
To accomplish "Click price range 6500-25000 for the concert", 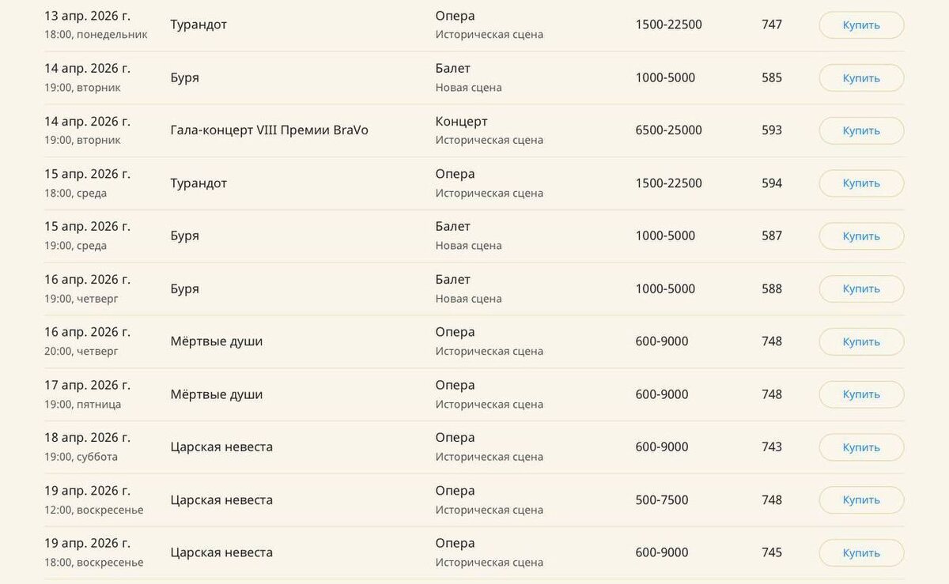I will (x=668, y=130).
